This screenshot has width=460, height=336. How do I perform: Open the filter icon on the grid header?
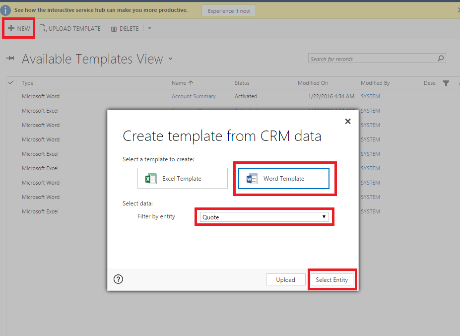click(446, 82)
